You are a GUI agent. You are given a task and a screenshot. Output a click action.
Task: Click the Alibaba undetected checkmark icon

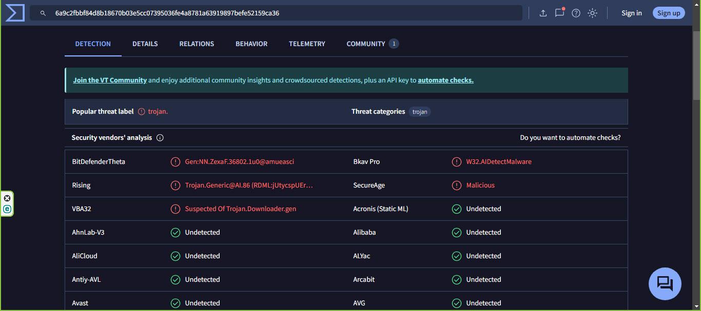pos(457,233)
